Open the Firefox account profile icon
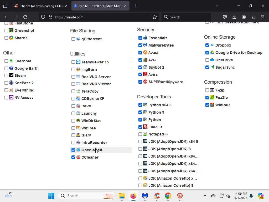This screenshot has width=269, height=202. pos(244,17)
